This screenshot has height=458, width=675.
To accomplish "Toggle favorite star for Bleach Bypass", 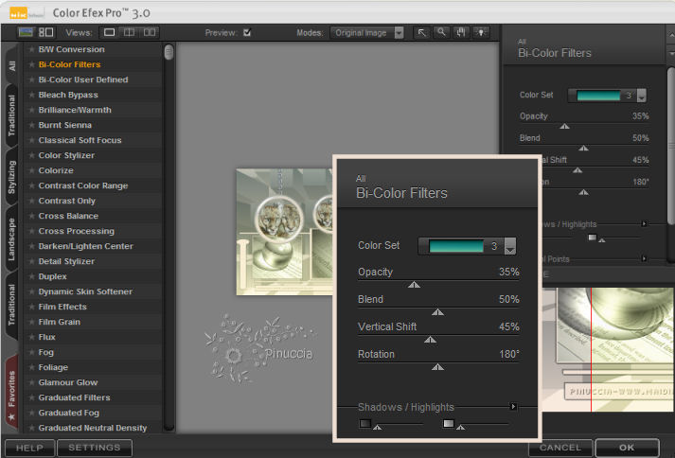I will 32,95.
